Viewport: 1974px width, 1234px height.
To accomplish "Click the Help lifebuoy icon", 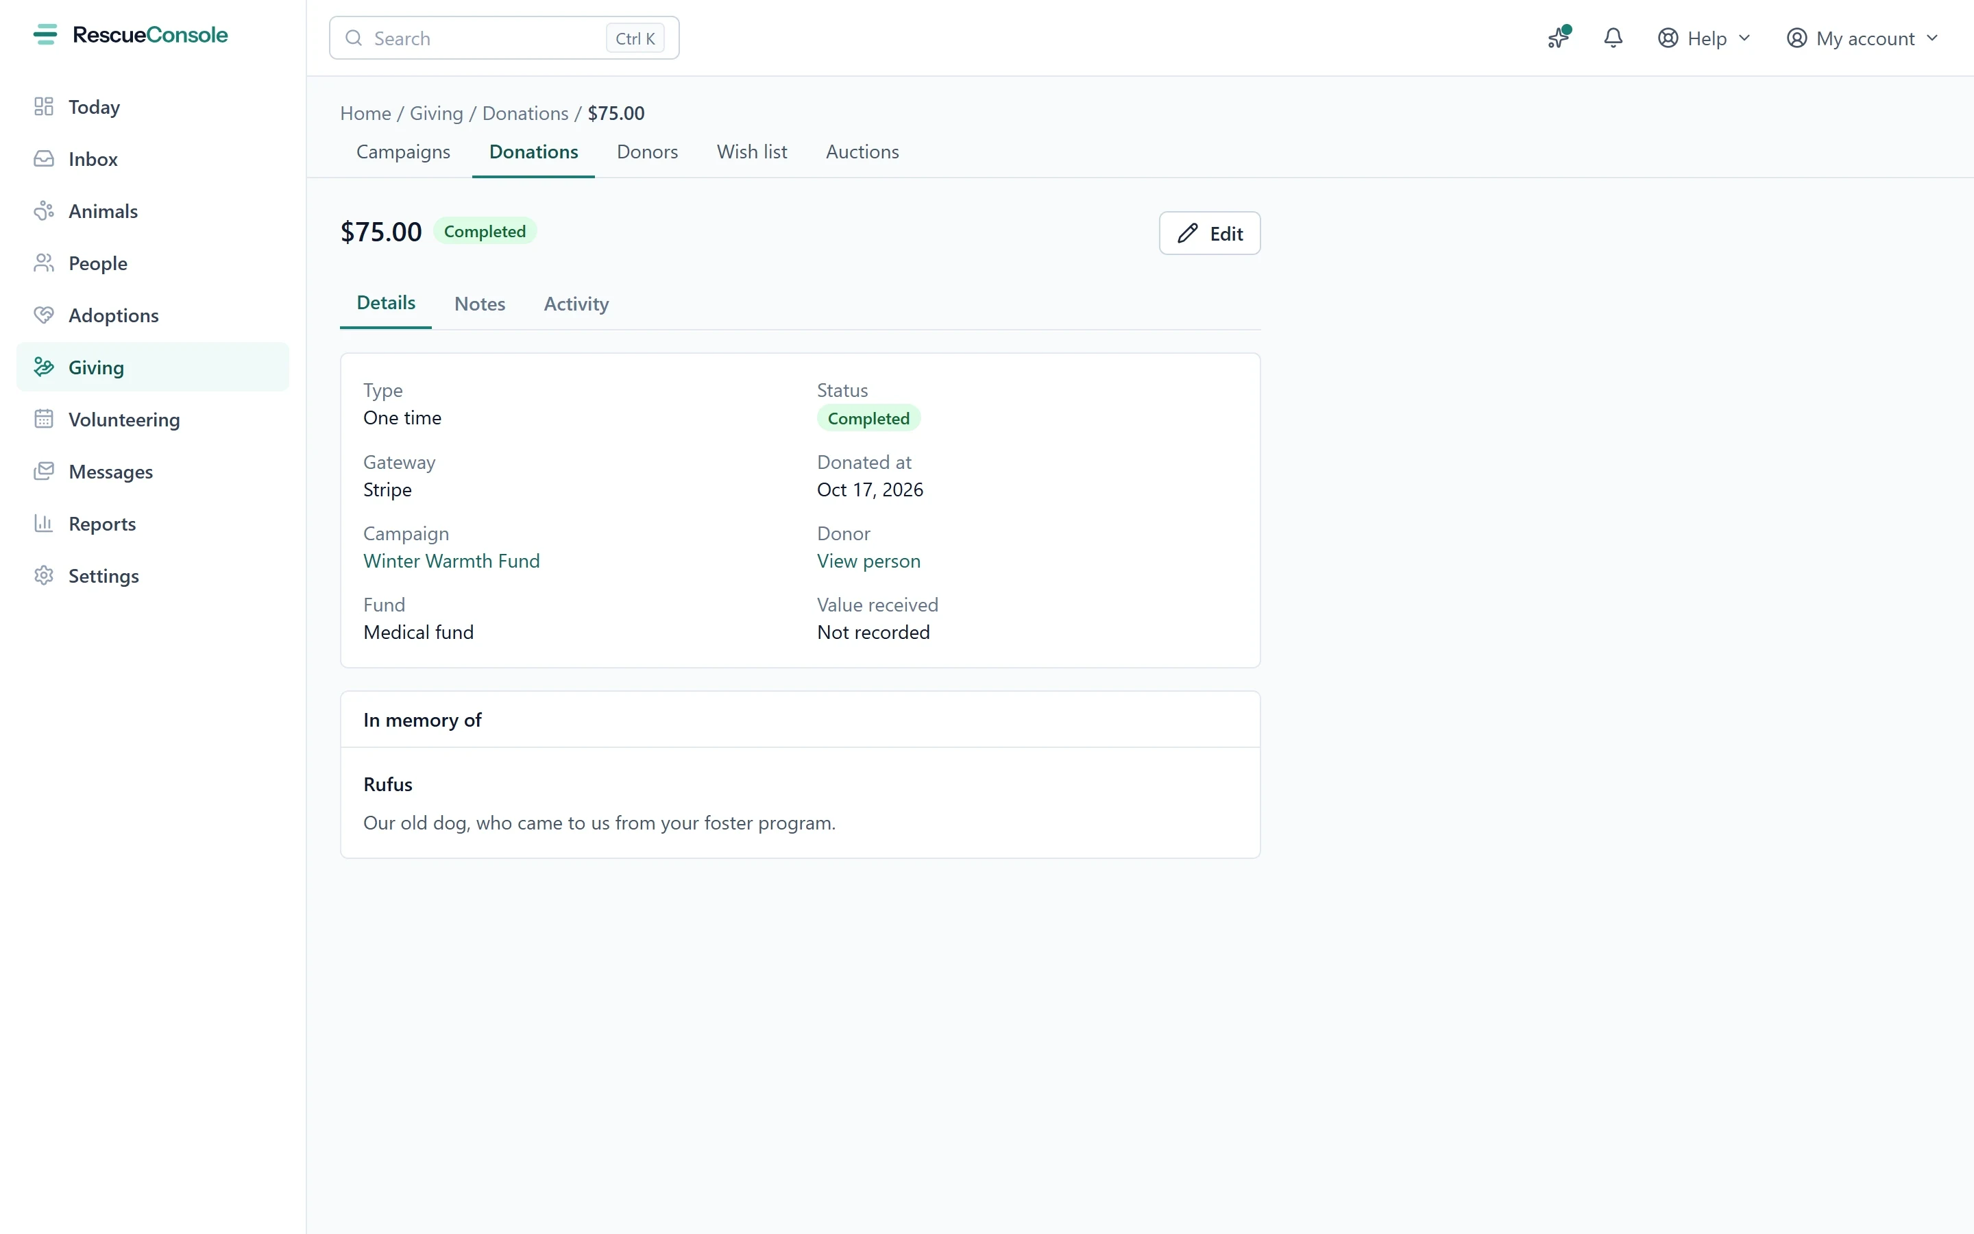I will coord(1668,38).
